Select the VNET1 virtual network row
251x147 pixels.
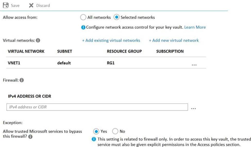coord(106,63)
